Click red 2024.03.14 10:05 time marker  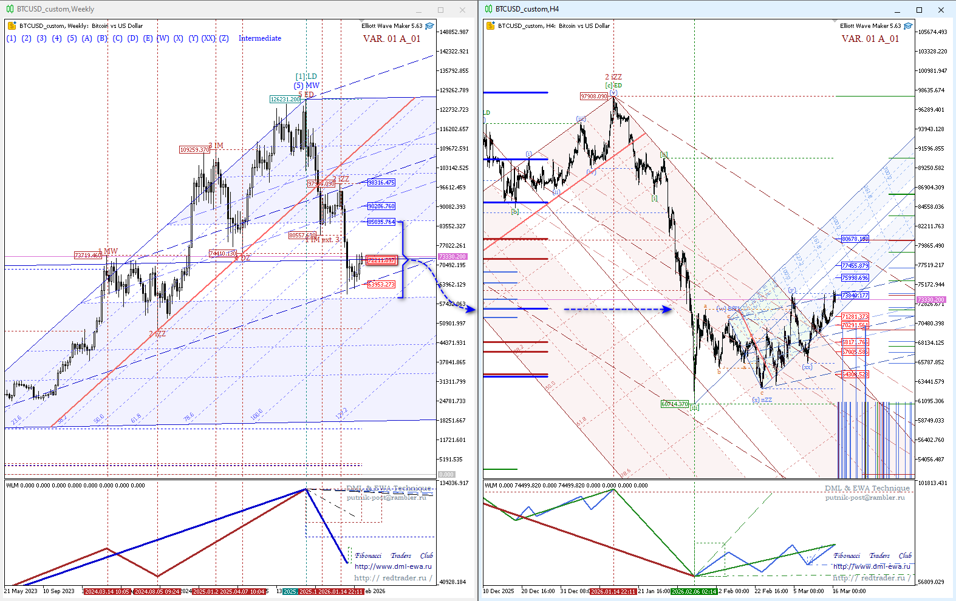tap(107, 591)
